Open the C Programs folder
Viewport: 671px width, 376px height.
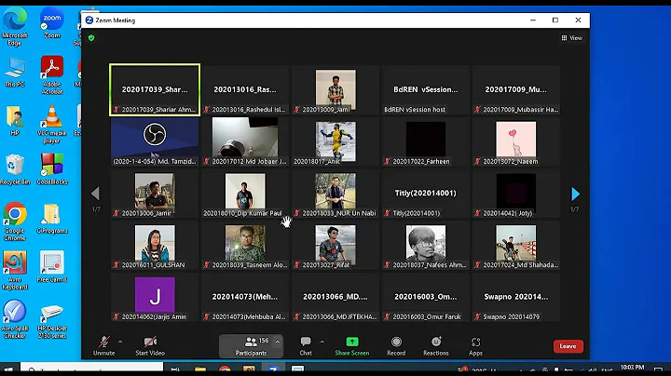click(52, 220)
